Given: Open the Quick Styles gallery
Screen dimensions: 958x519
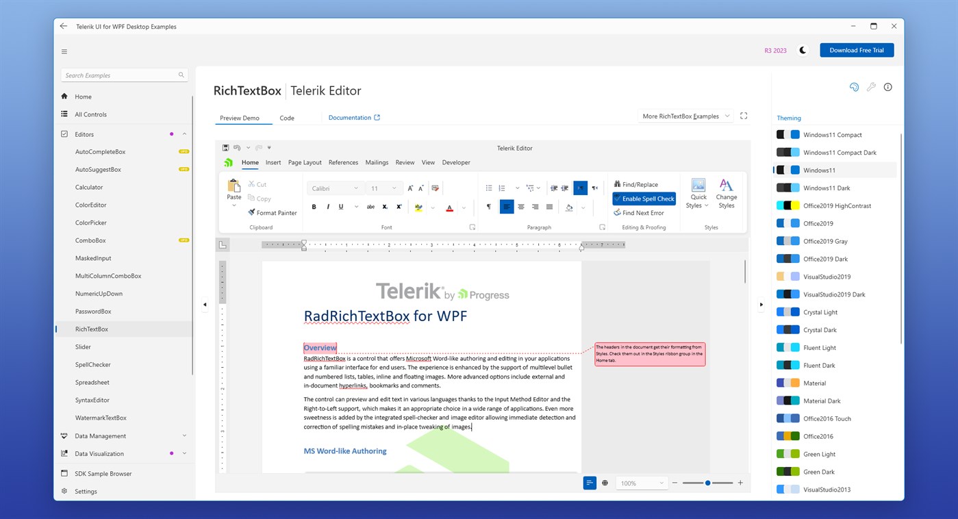Looking at the screenshot, I should coord(697,192).
